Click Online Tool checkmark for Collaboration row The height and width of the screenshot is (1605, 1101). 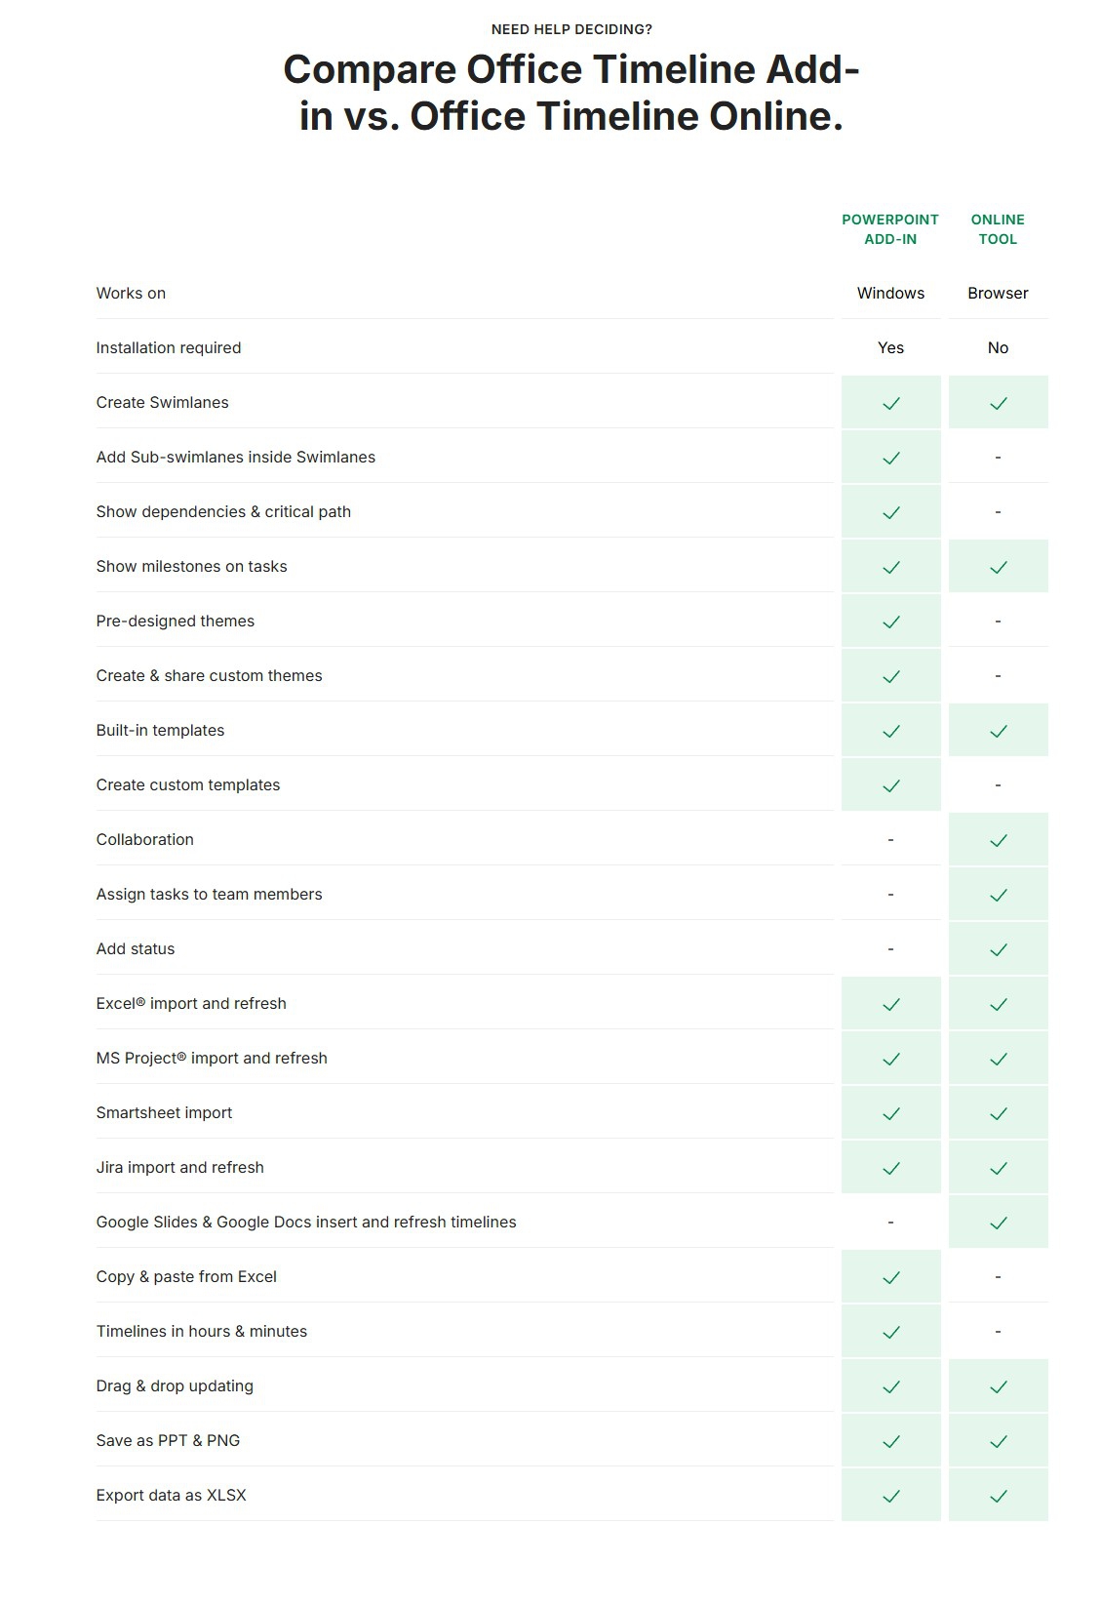(998, 840)
